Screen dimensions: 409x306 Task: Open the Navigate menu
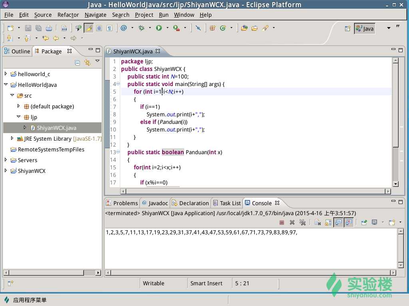click(x=95, y=15)
